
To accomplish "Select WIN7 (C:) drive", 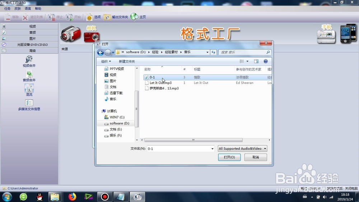I will tap(117, 117).
